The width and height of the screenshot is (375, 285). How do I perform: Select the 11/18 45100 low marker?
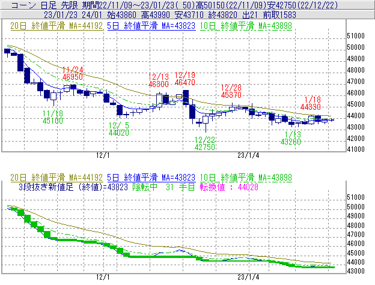click(53, 117)
